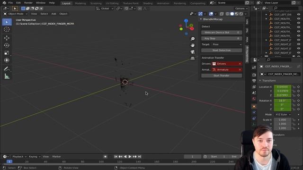Select the Rotate tool
The height and width of the screenshot is (170, 303).
click(7, 45)
